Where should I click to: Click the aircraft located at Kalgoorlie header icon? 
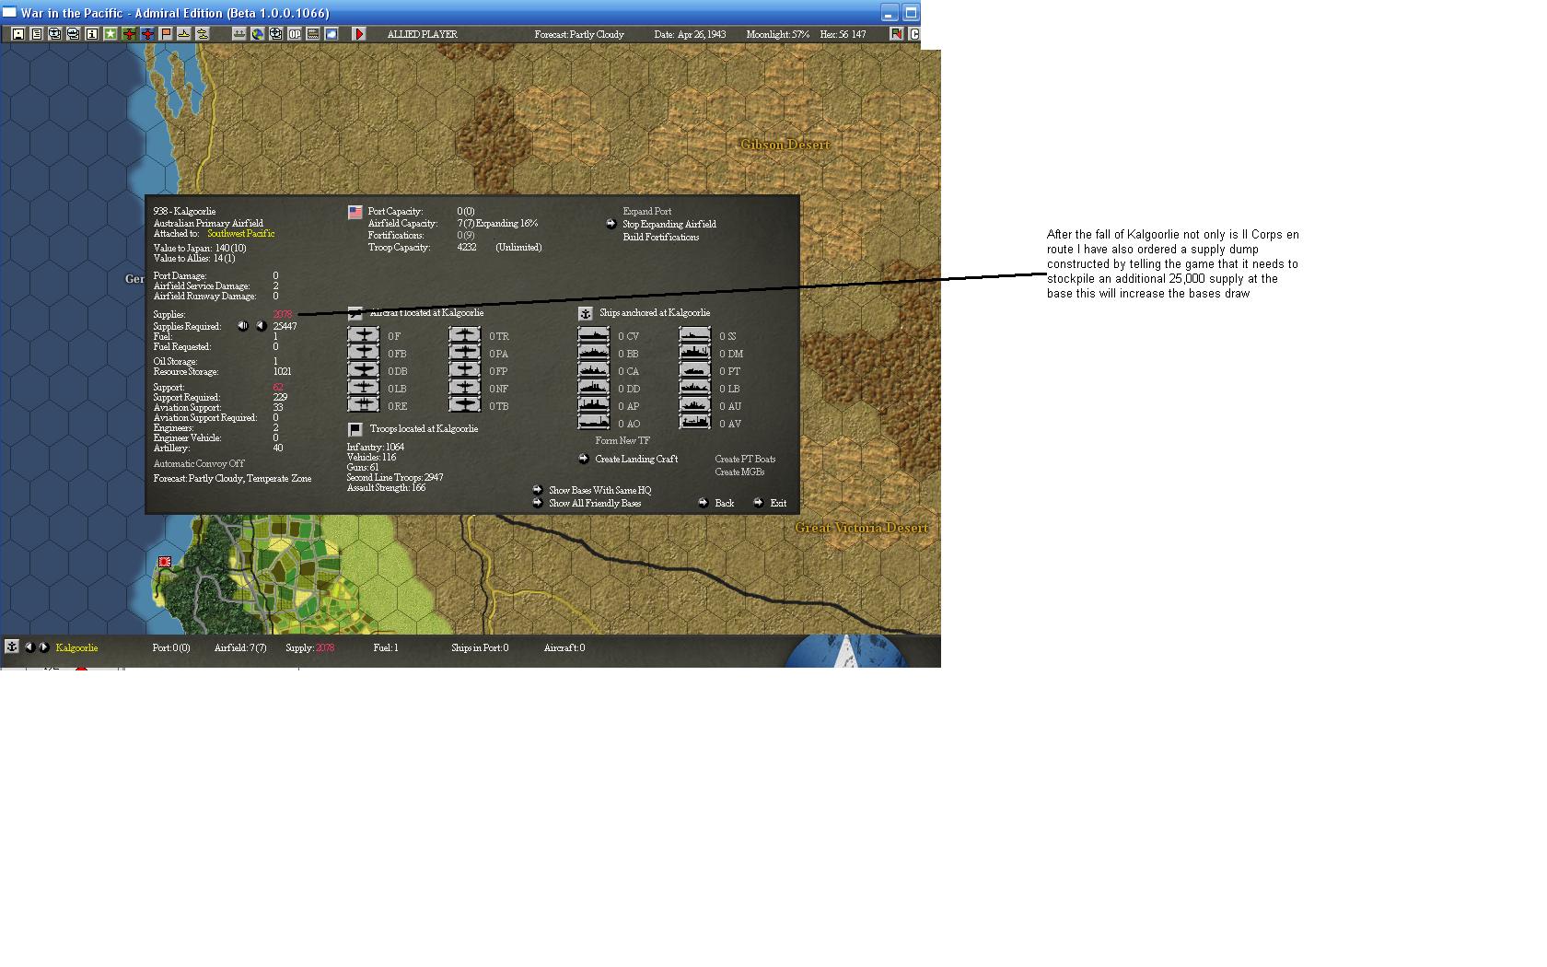355,314
